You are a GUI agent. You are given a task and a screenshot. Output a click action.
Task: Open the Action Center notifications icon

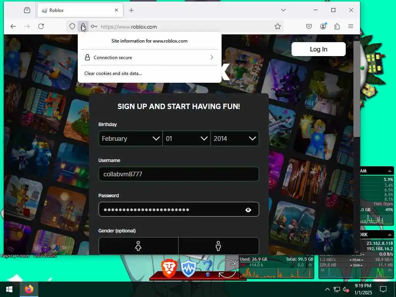(383, 289)
